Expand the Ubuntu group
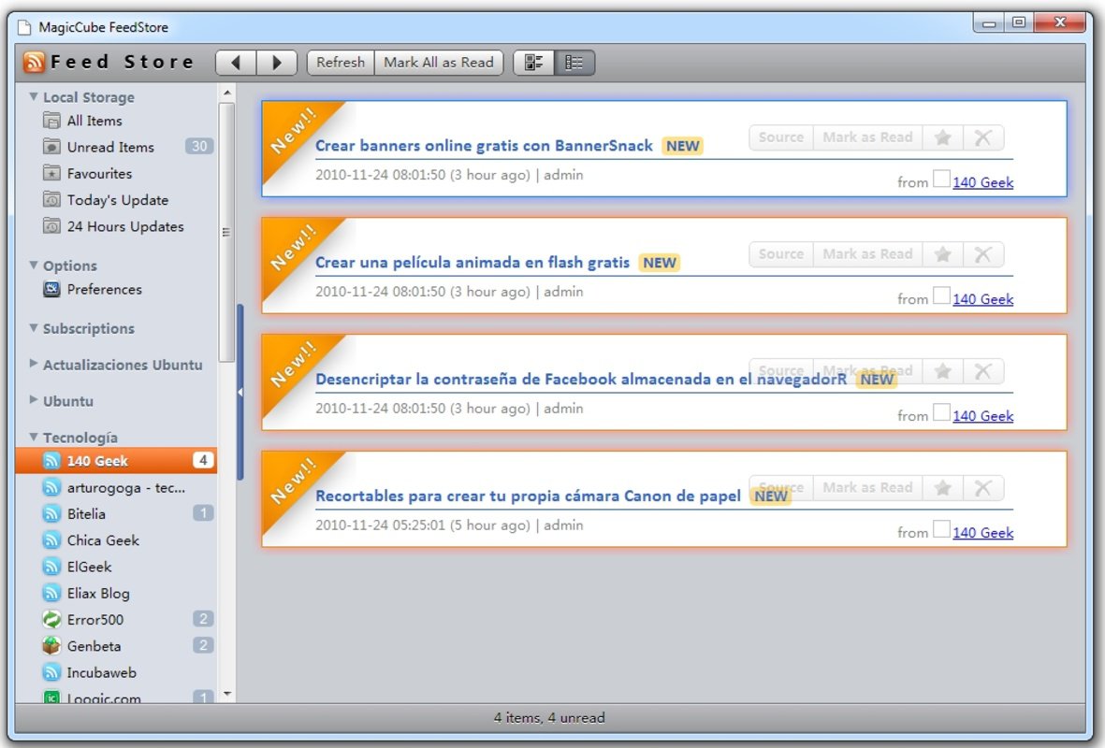Viewport: 1105px width, 748px height. point(33,399)
